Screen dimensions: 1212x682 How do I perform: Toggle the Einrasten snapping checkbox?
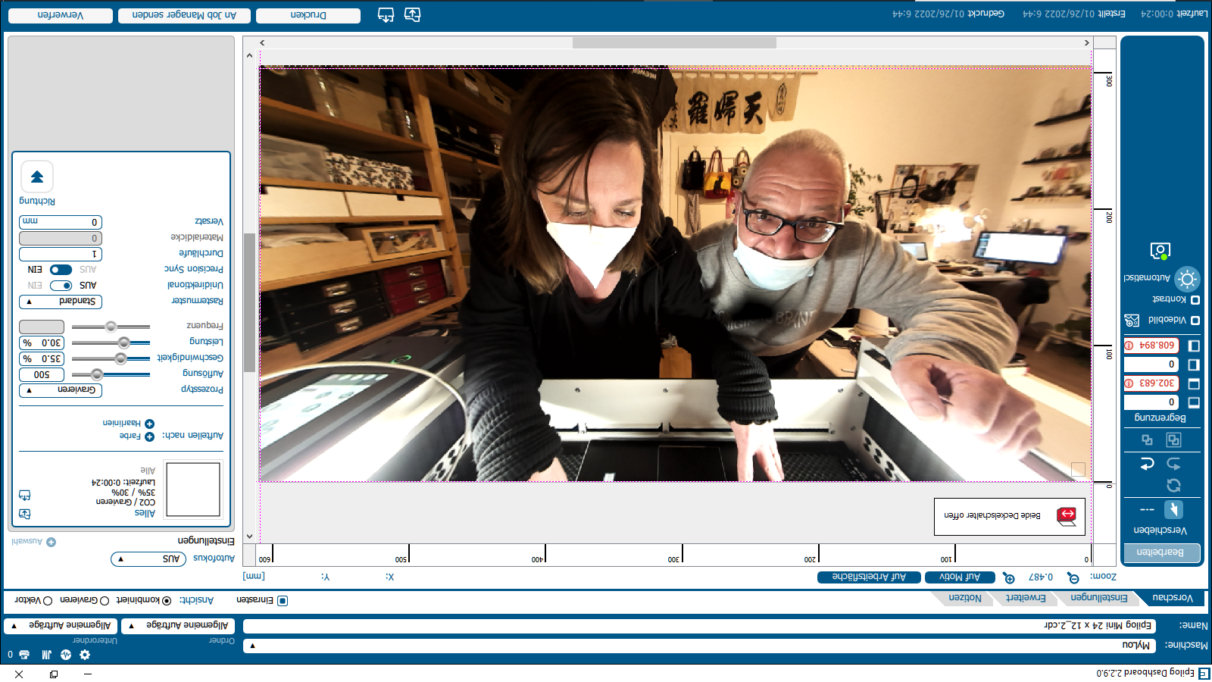click(x=283, y=601)
